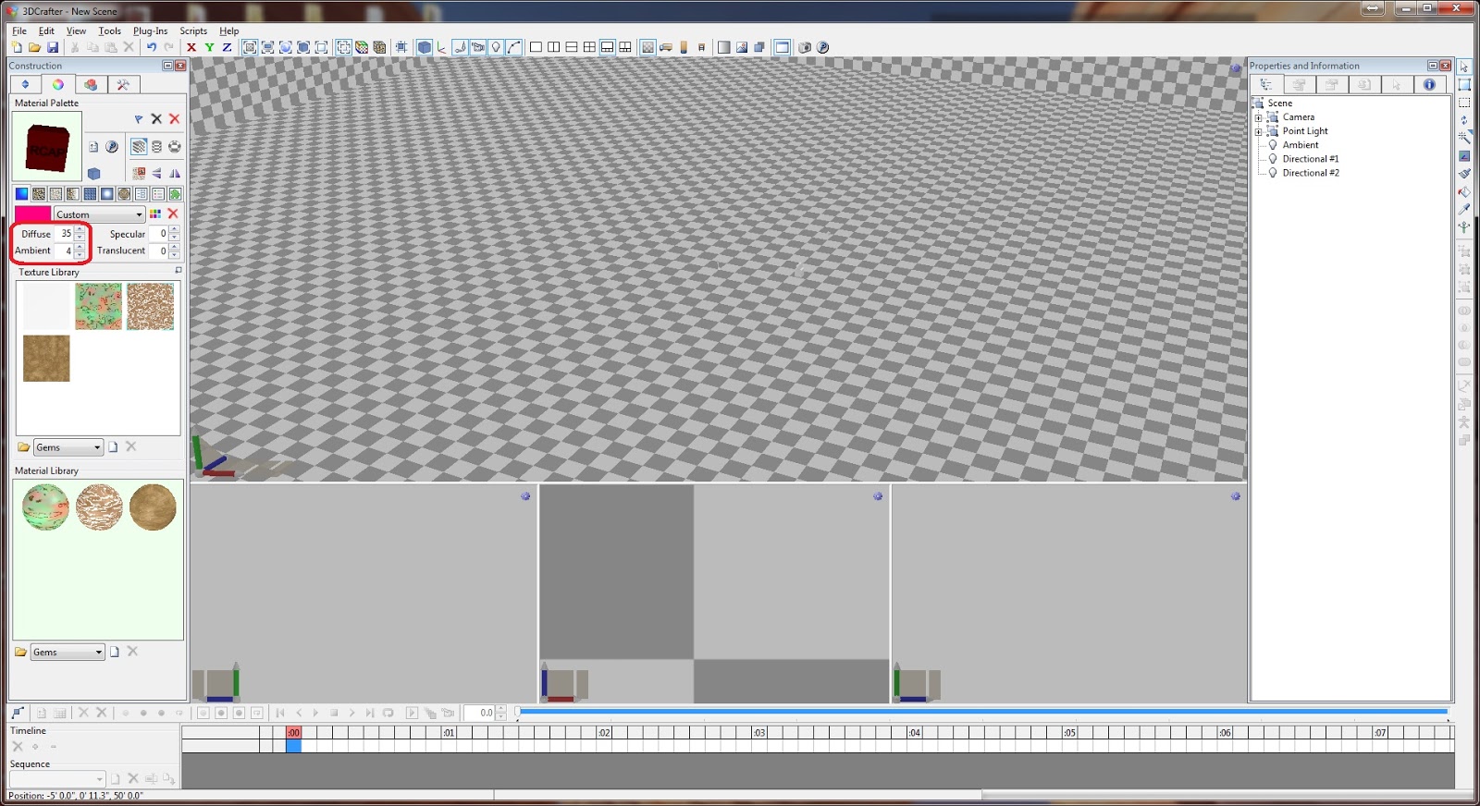
Task: Click the magenta color swatch
Action: pos(32,214)
